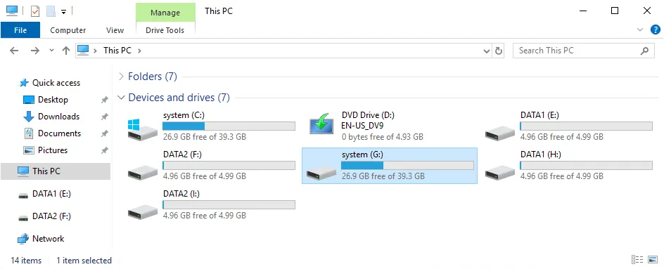Image resolution: width=664 pixels, height=269 pixels.
Task: Switch to details view in status bar
Action: (637, 260)
